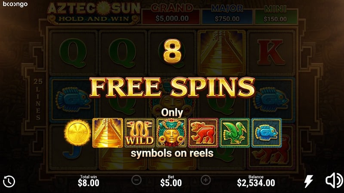344x193 pixels.
Task: Open the game history clock icon
Action: click(9, 181)
